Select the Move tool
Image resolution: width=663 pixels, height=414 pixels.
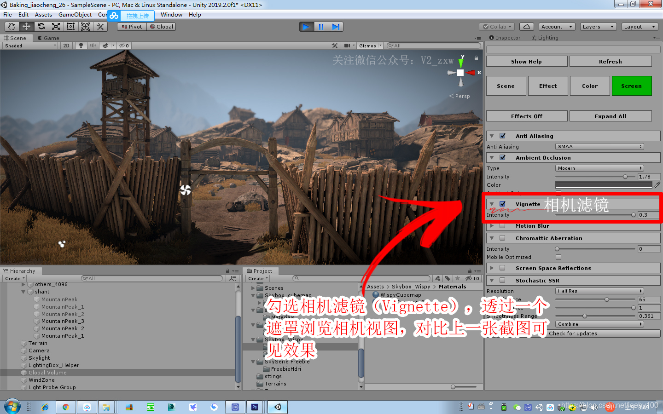[26, 27]
